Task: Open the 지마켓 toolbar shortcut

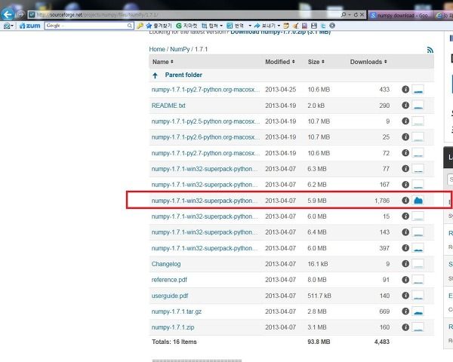Action: [186, 26]
